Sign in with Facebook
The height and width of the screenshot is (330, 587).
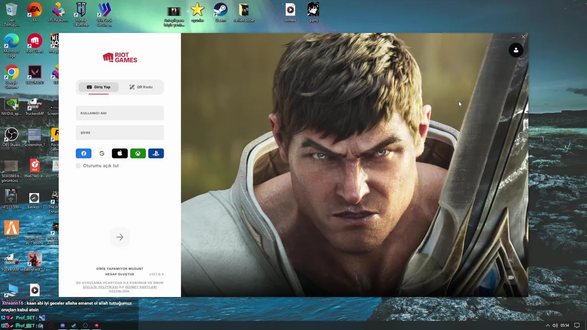(x=83, y=154)
